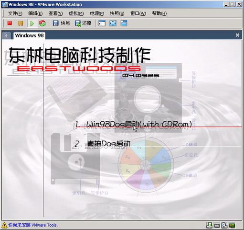The height and width of the screenshot is (230, 244).
Task: Open the 快照(S) menu
Action: pos(117,13)
